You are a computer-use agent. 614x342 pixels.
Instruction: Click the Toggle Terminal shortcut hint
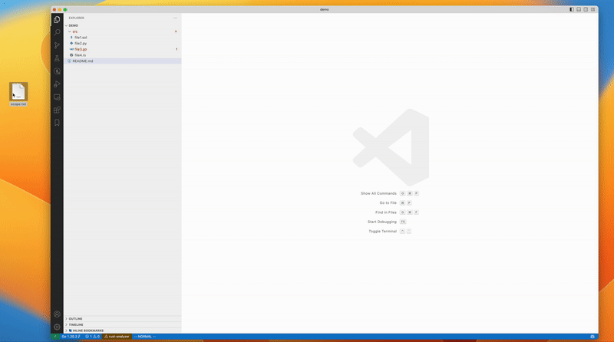(x=390, y=232)
